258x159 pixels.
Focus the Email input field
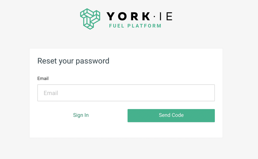click(126, 93)
